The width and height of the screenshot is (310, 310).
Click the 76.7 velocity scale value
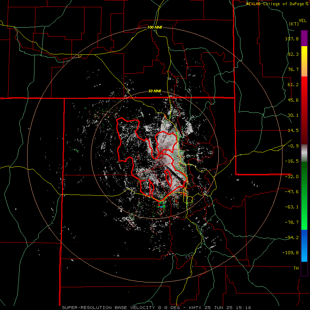pyautogui.click(x=293, y=69)
